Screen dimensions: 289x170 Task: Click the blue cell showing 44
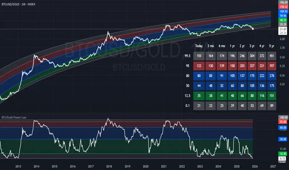[199, 86]
